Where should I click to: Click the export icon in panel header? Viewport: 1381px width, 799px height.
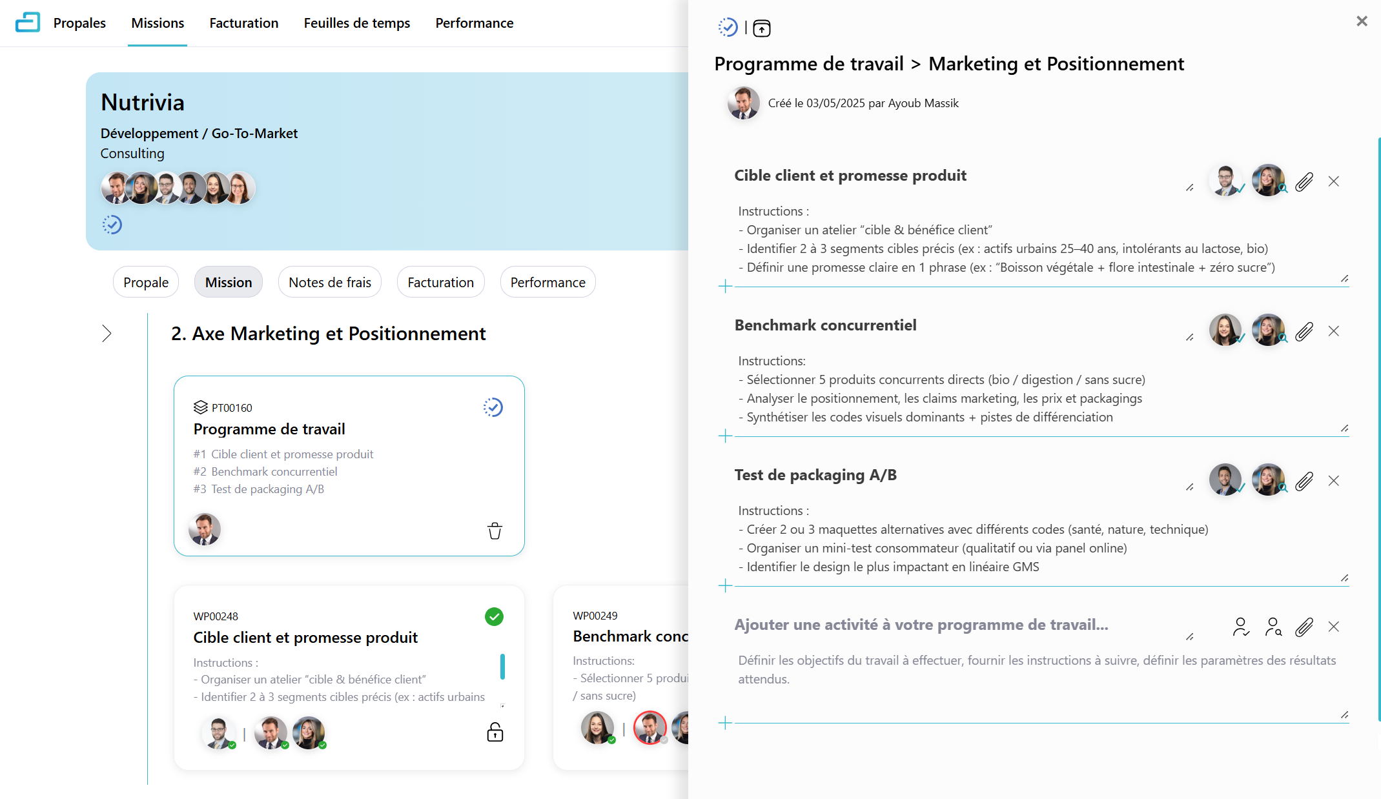click(762, 28)
